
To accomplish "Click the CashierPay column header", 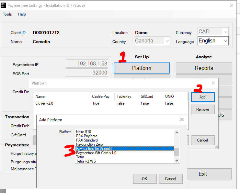I will pos(102,96).
